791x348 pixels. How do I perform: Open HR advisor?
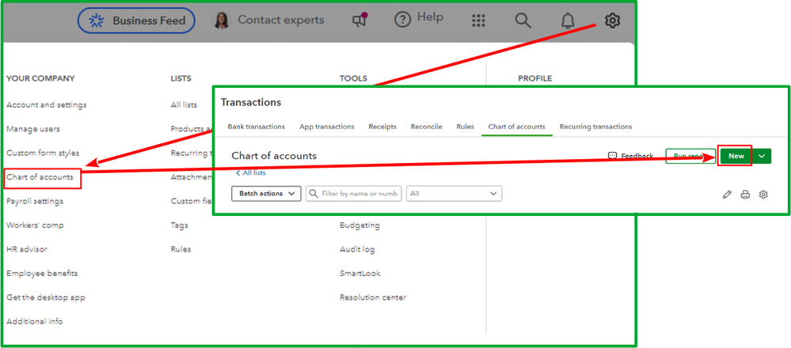(27, 249)
